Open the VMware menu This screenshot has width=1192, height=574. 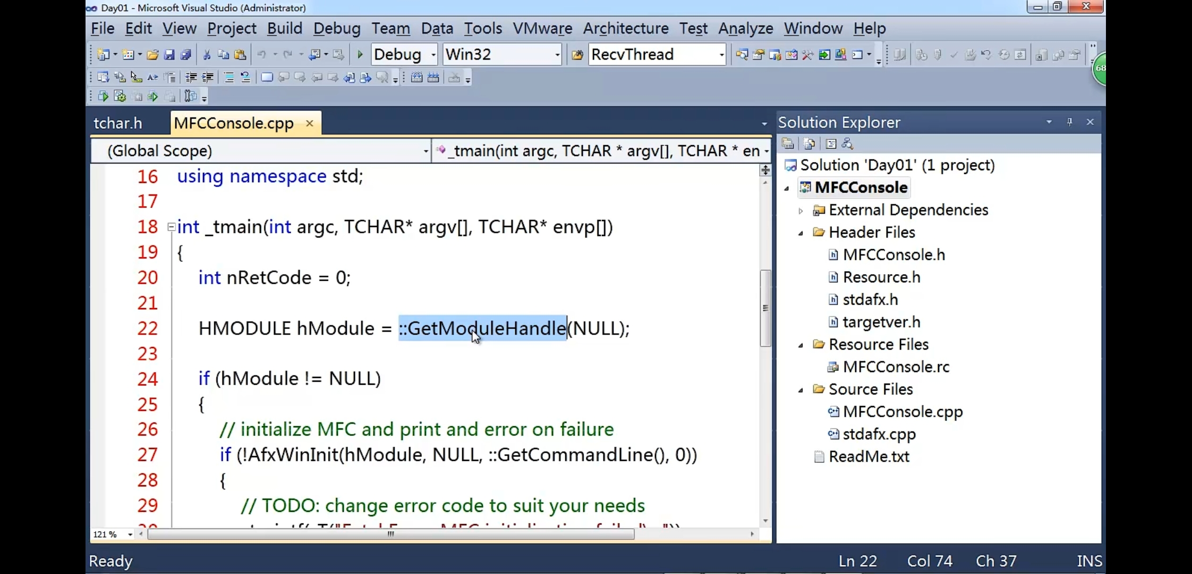[542, 28]
